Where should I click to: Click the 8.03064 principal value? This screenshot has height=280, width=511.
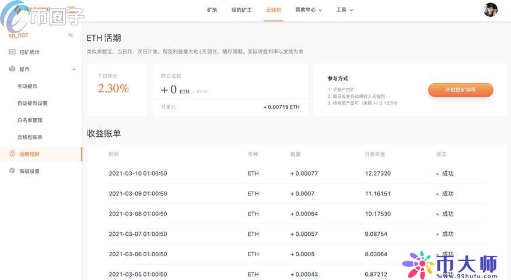point(376,254)
